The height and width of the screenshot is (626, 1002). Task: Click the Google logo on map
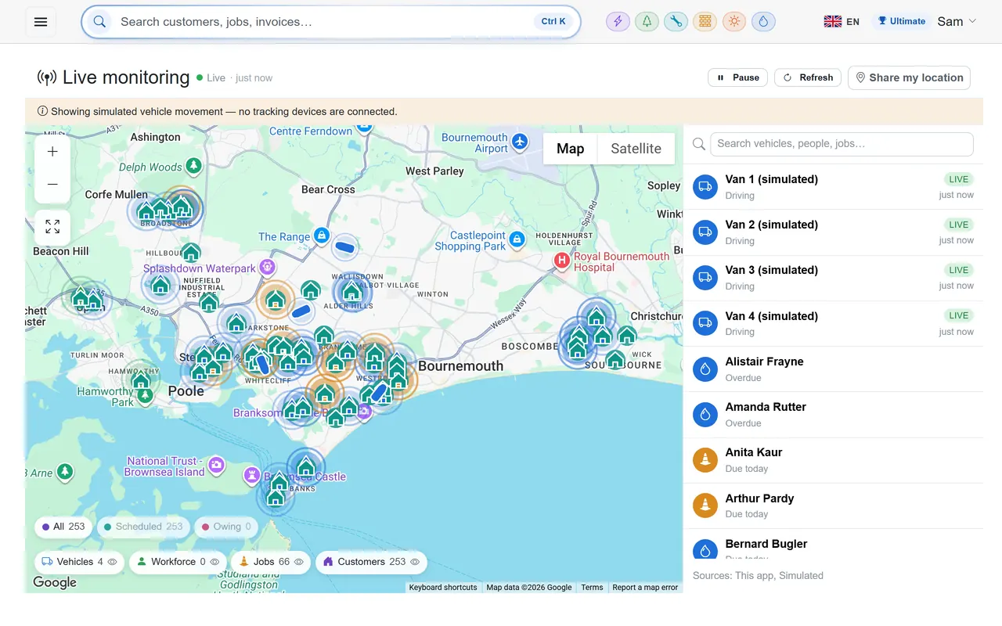click(55, 582)
